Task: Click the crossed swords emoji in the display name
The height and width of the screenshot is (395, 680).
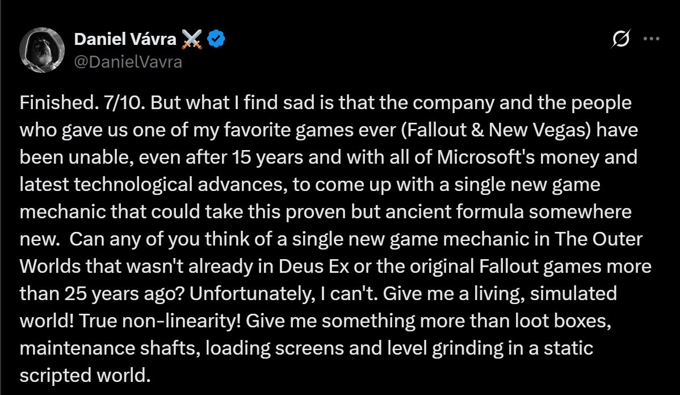Action: 193,39
